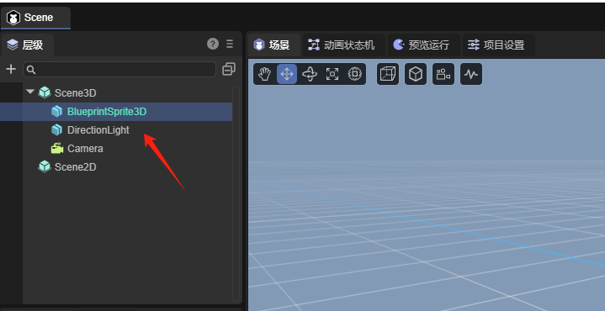Choose the scale tool icon
This screenshot has width=605, height=311.
pos(332,74)
